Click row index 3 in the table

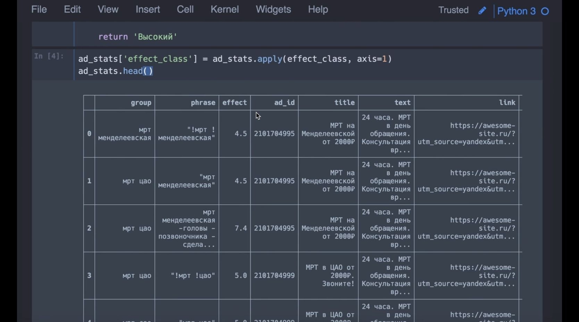(x=89, y=276)
